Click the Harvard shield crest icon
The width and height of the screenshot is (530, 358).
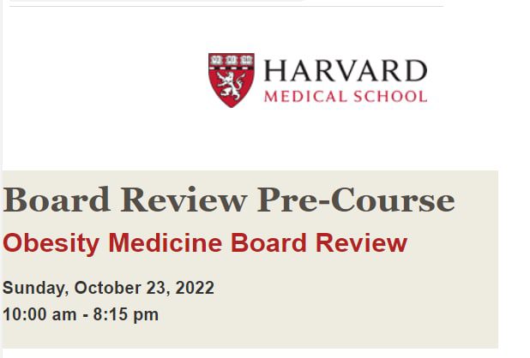pos(231,80)
